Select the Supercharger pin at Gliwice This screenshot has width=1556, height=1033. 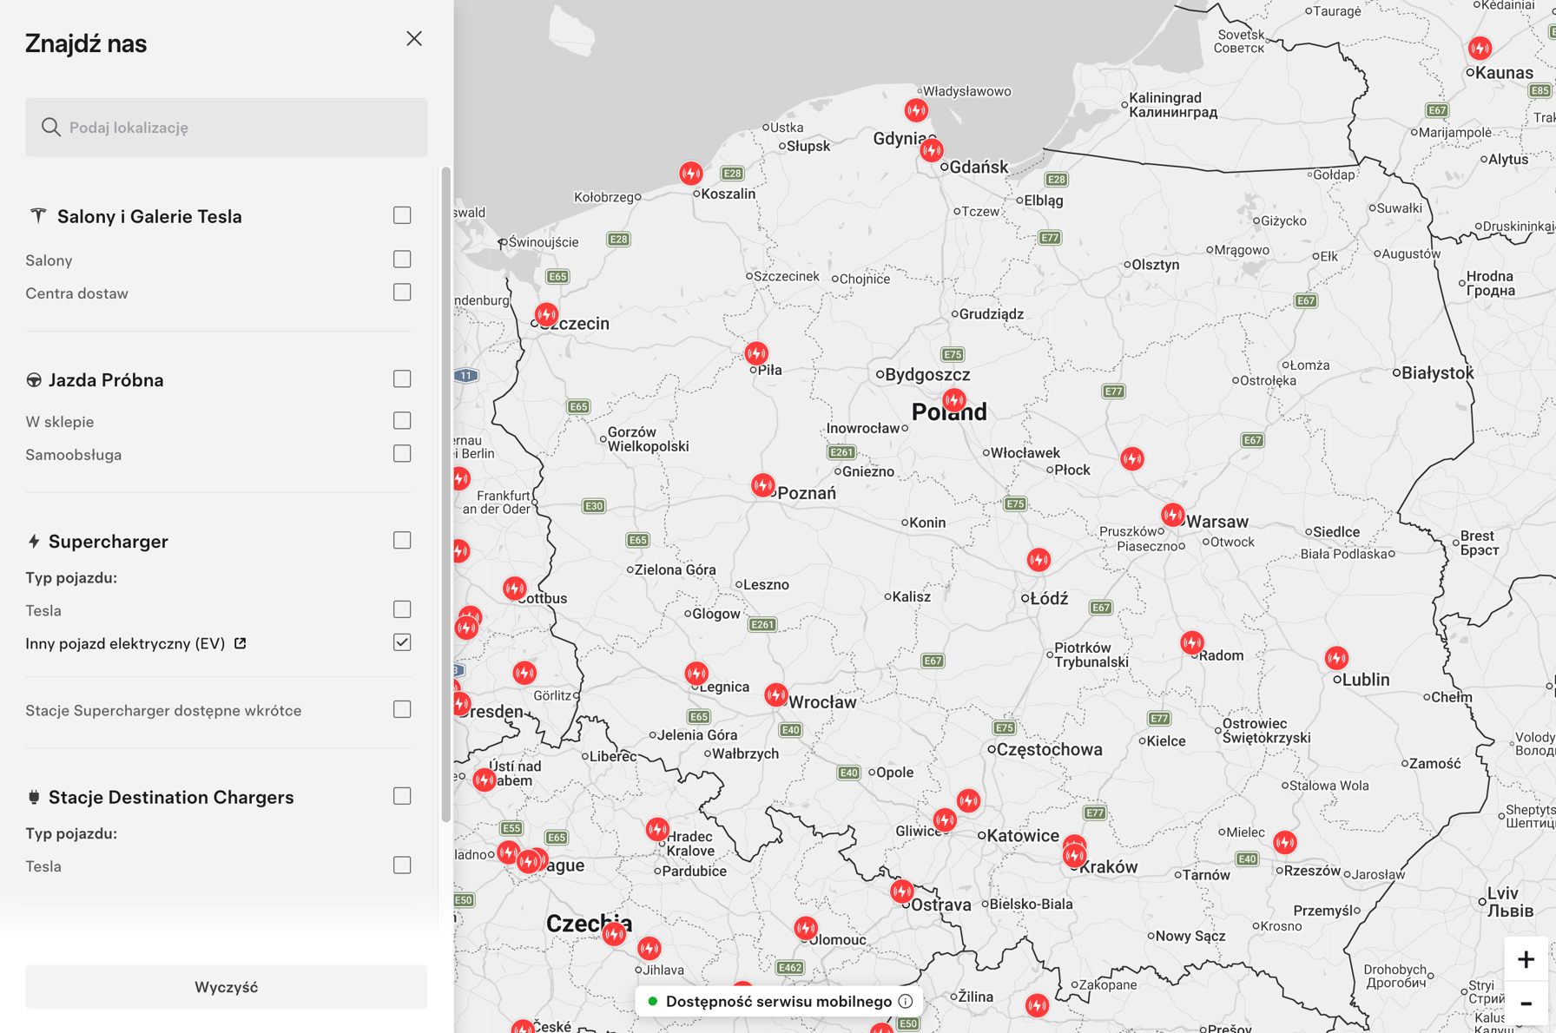pos(945,819)
